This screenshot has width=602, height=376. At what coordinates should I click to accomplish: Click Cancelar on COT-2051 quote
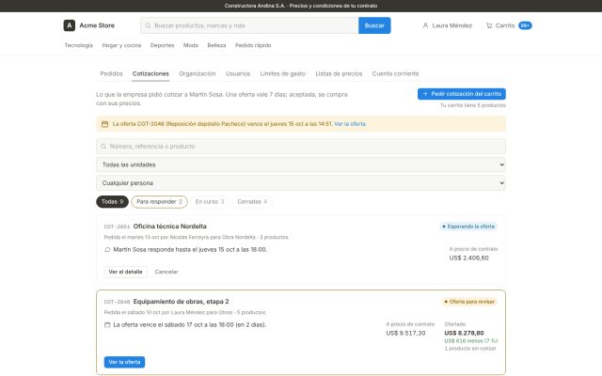click(166, 272)
